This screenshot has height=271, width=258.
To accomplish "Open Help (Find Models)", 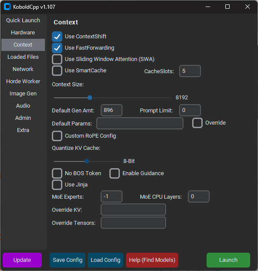I will [152, 260].
